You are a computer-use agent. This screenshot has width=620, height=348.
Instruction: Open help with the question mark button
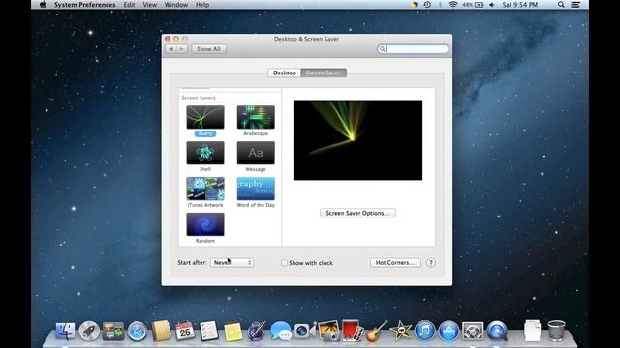click(430, 262)
